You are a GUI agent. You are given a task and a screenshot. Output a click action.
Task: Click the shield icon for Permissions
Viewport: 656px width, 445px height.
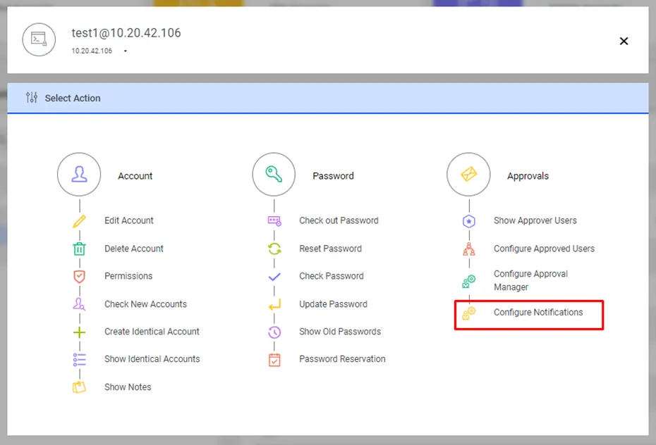pos(79,276)
